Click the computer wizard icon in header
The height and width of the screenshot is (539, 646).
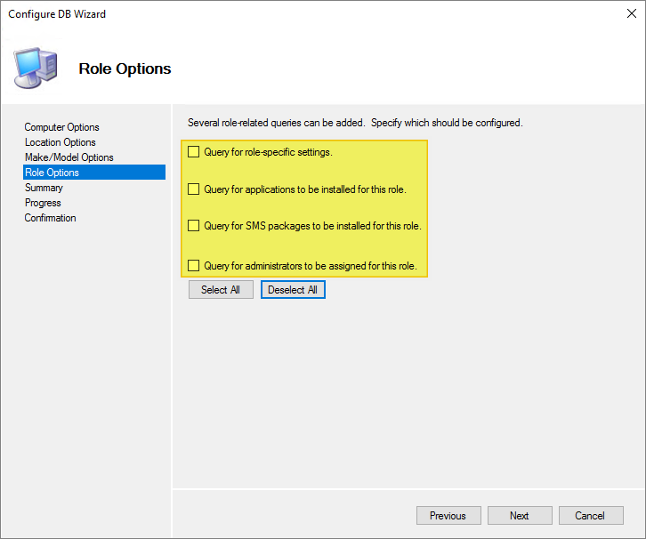point(36,68)
